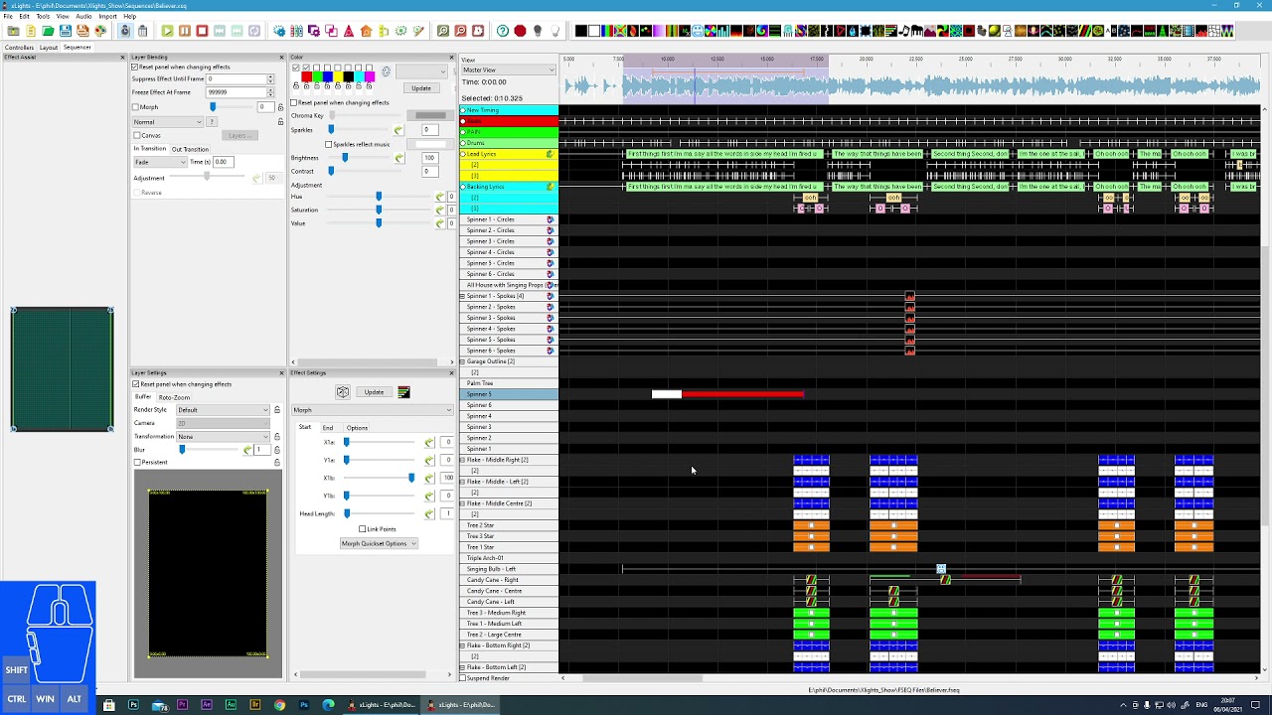Open the Tools menu
This screenshot has width=1272, height=715.
pos(43,17)
